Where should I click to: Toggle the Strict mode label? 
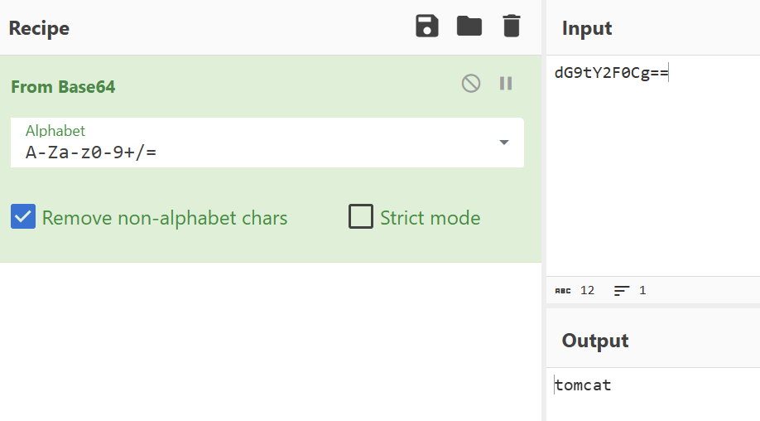coord(430,218)
